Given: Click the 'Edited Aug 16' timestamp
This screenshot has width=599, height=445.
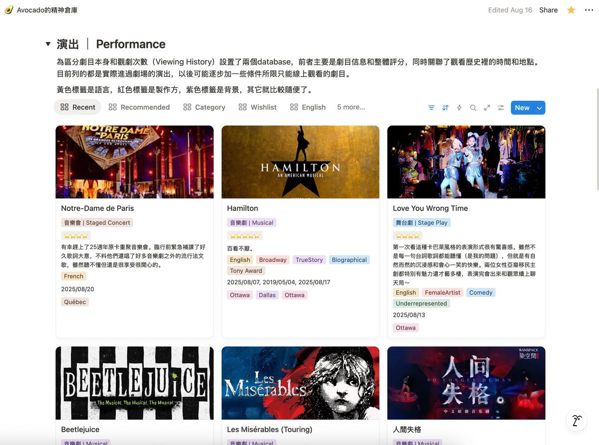Looking at the screenshot, I should click(510, 10).
